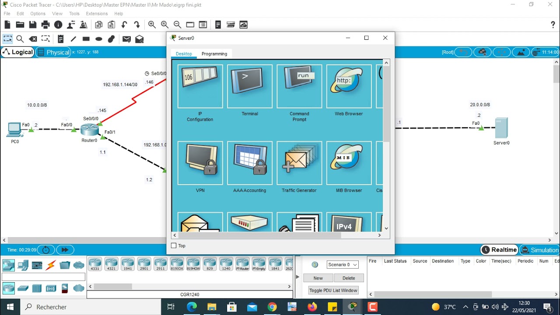Image resolution: width=560 pixels, height=315 pixels.
Task: Pick the 2911 router device
Action: pos(161,264)
